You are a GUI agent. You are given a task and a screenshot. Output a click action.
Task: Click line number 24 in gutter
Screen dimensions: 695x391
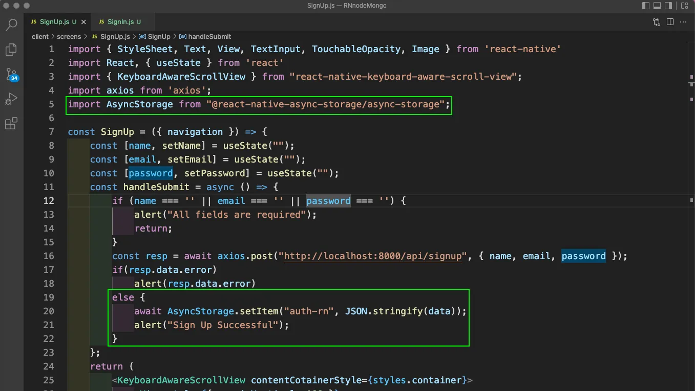pos(49,366)
